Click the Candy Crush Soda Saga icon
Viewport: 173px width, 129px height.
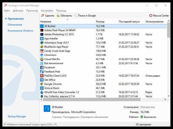[42, 51]
